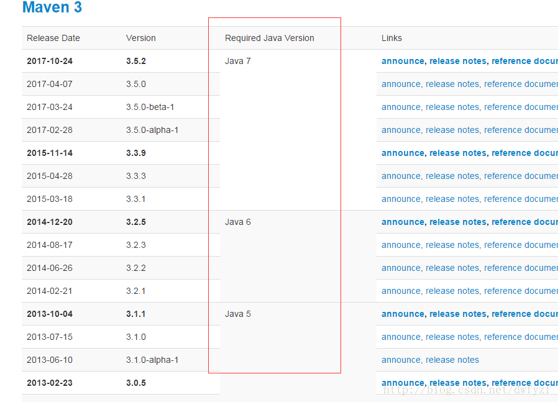558x402 pixels.
Task: Open announce link for version 3.2.3
Action: tap(401, 245)
